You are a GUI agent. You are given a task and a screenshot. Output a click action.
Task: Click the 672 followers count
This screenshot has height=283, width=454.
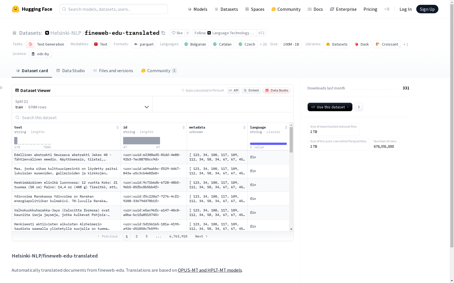(x=261, y=33)
